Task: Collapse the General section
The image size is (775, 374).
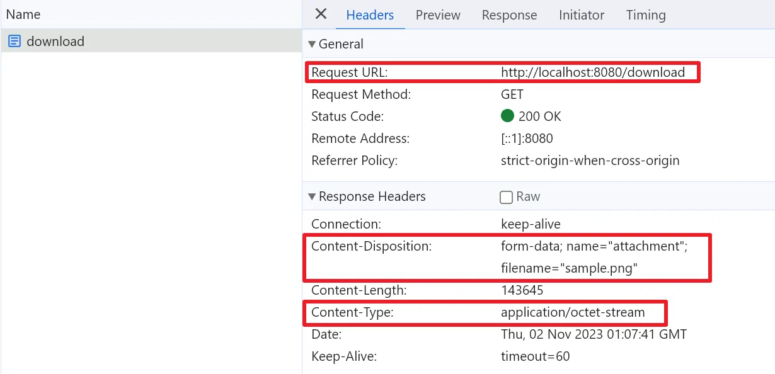Action: pos(312,44)
